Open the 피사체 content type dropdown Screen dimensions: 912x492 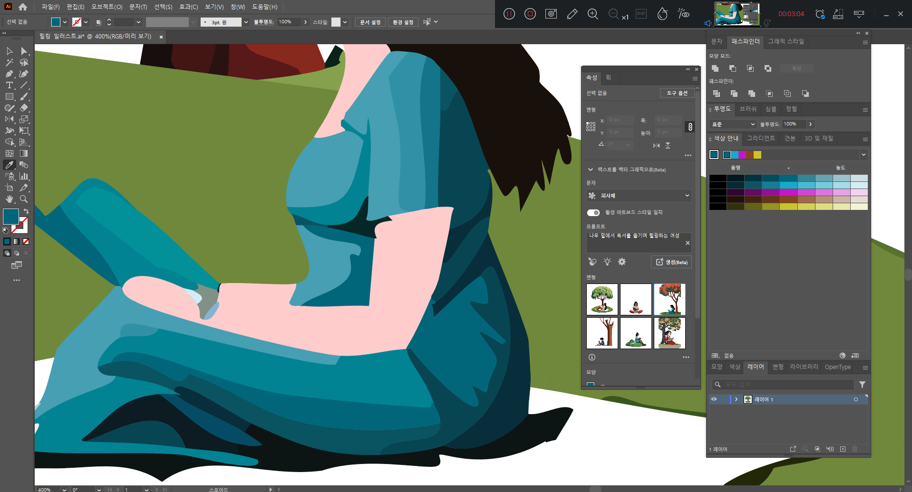pyautogui.click(x=639, y=196)
